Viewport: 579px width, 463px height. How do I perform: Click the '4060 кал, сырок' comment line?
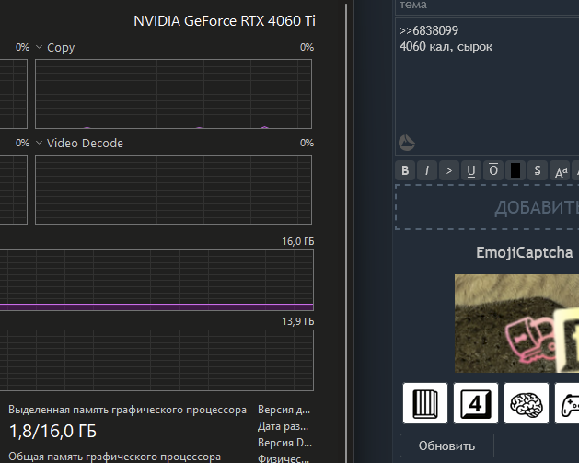click(446, 47)
